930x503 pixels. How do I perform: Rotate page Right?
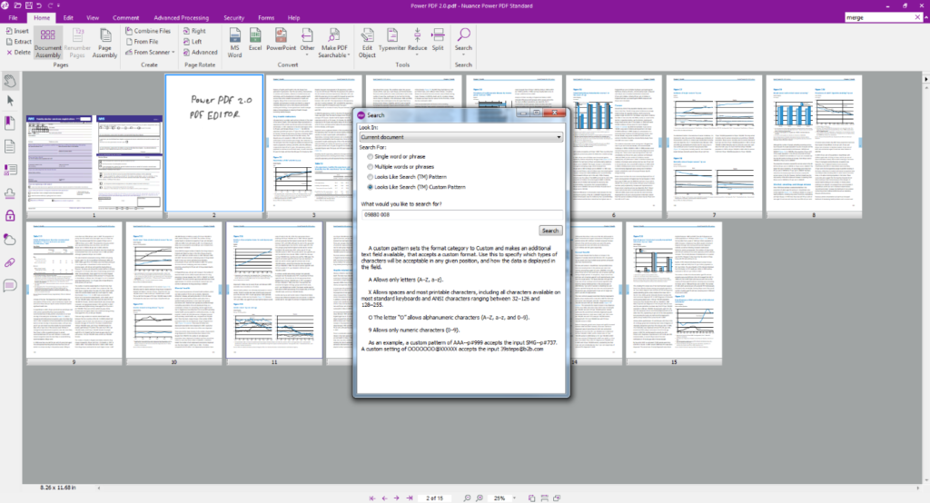click(x=194, y=31)
